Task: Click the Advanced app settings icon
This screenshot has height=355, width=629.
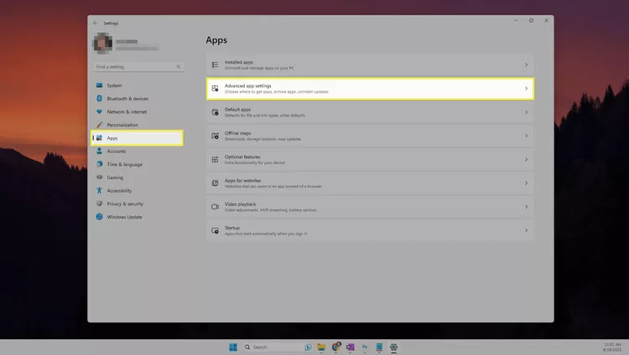Action: (x=215, y=88)
